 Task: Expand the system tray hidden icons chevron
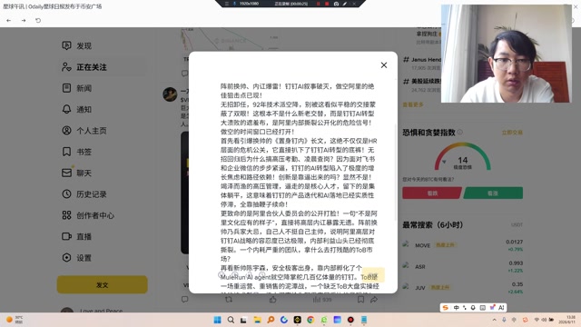[x=494, y=320]
